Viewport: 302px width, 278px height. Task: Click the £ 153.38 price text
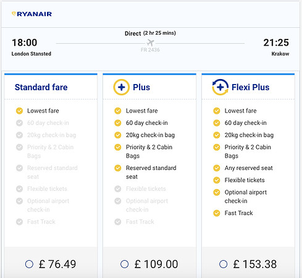(255, 264)
